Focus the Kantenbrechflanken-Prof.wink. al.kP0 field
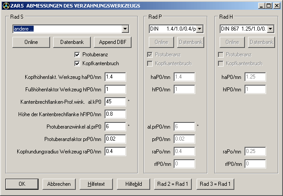Image resolution: width=283 pixels, height=196 pixels. (x=115, y=102)
